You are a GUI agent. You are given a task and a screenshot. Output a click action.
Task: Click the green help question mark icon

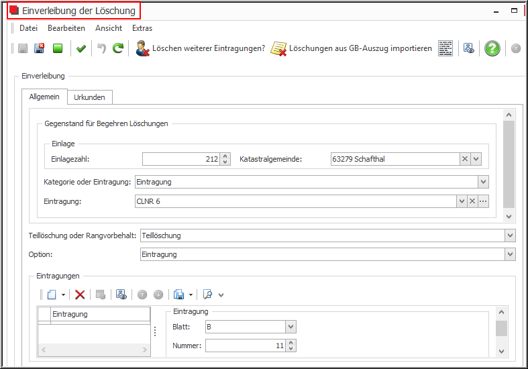pos(492,48)
